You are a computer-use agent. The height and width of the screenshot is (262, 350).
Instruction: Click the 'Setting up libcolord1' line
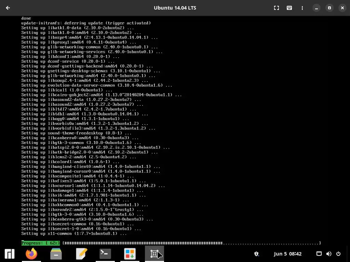(x=70, y=162)
